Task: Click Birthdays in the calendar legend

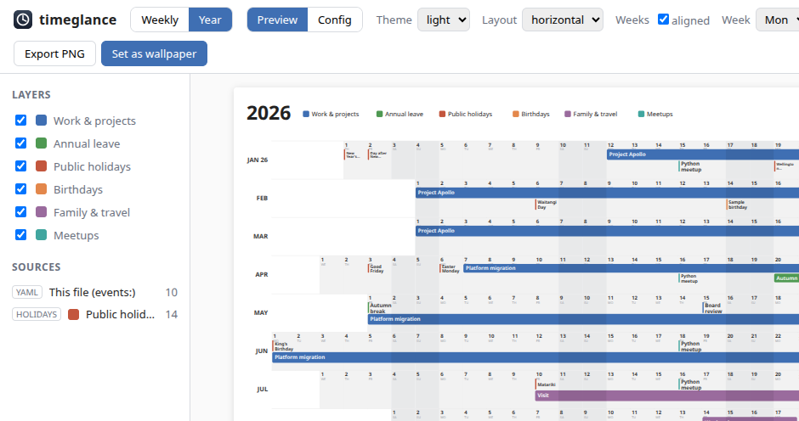Action: point(531,114)
